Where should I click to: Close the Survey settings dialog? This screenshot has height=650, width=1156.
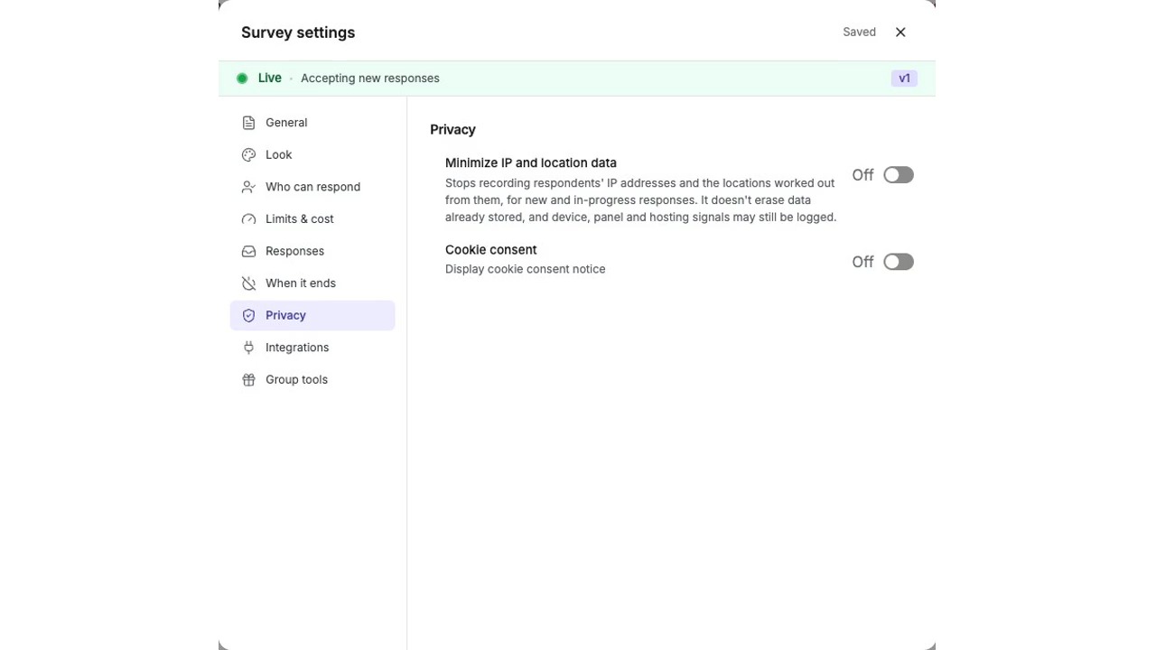pos(900,32)
